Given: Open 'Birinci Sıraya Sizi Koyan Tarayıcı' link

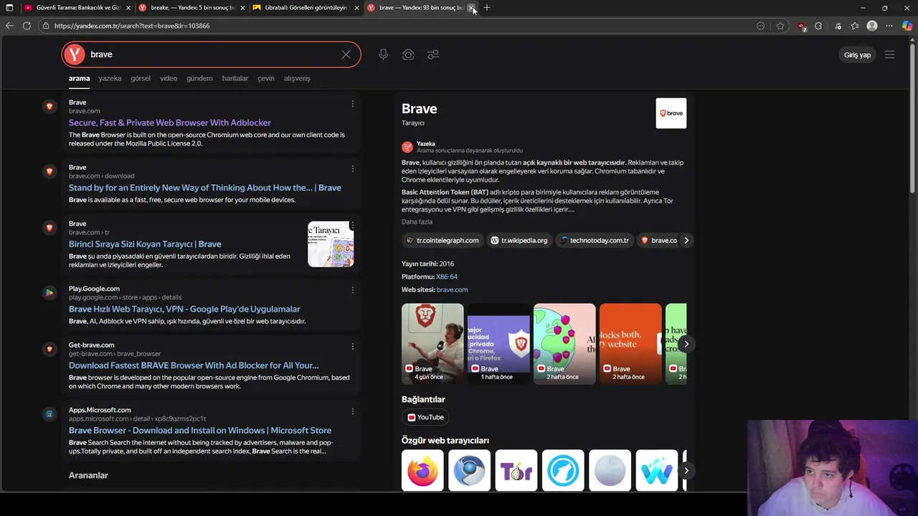Looking at the screenshot, I should 145,244.
